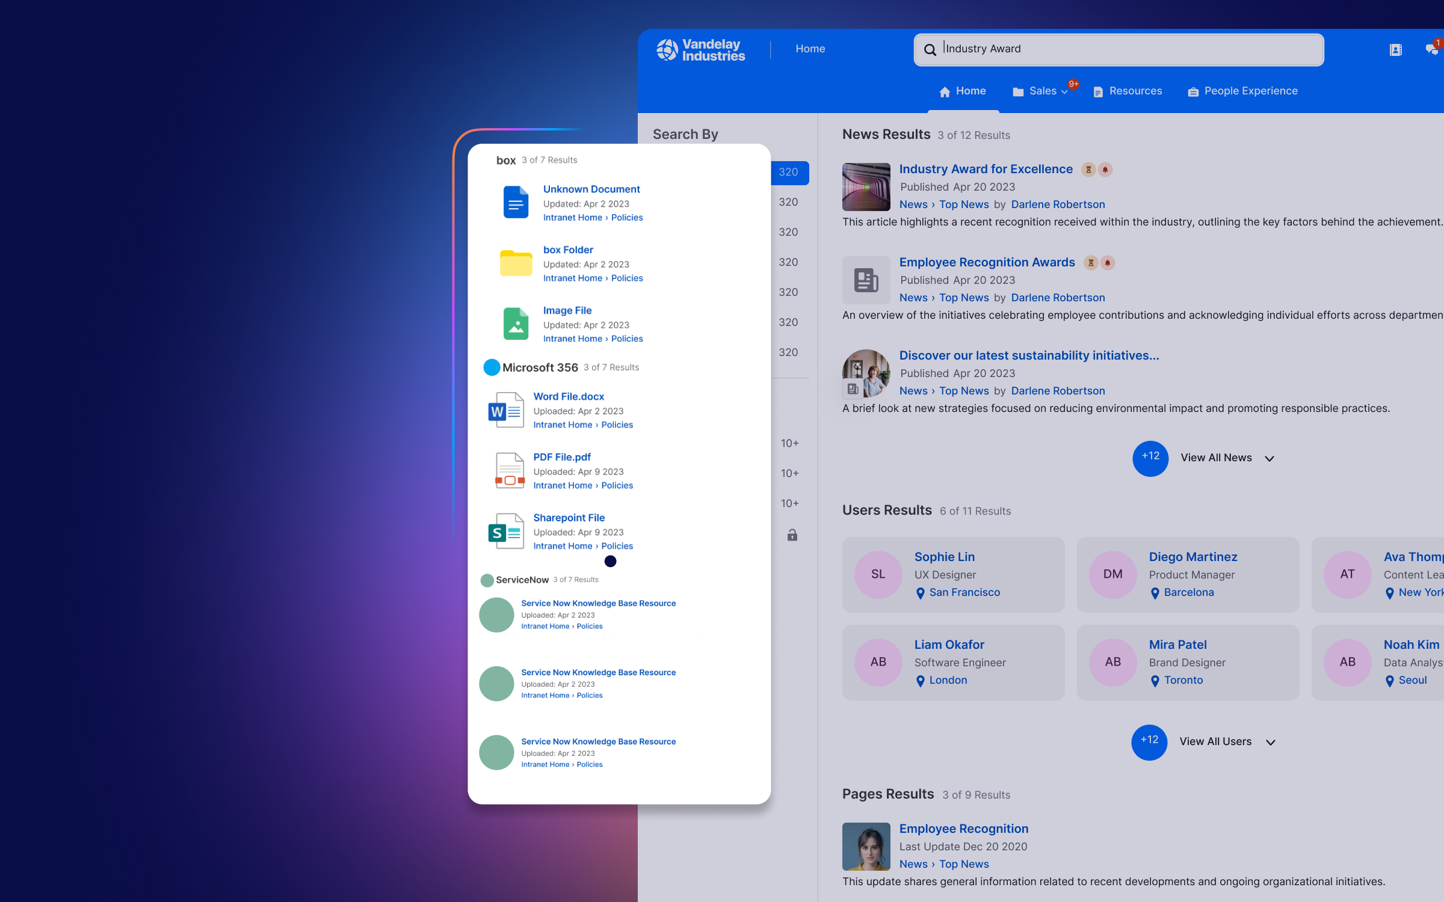Viewport: 1444px width, 902px height.
Task: Expand the Sales menu dropdown
Action: [x=1064, y=92]
